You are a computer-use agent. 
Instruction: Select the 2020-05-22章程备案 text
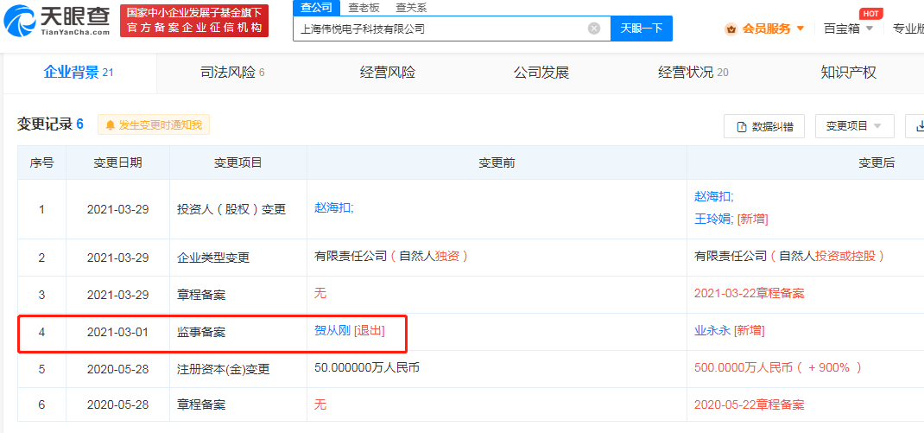pyautogui.click(x=749, y=404)
